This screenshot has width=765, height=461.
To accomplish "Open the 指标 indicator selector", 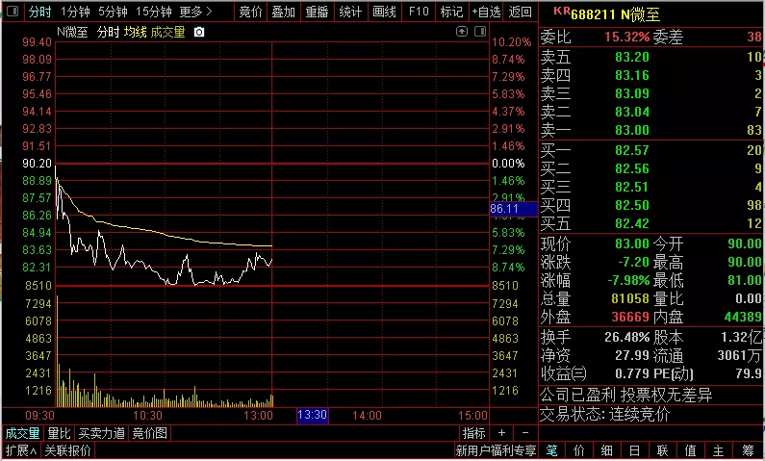I will tap(473, 433).
